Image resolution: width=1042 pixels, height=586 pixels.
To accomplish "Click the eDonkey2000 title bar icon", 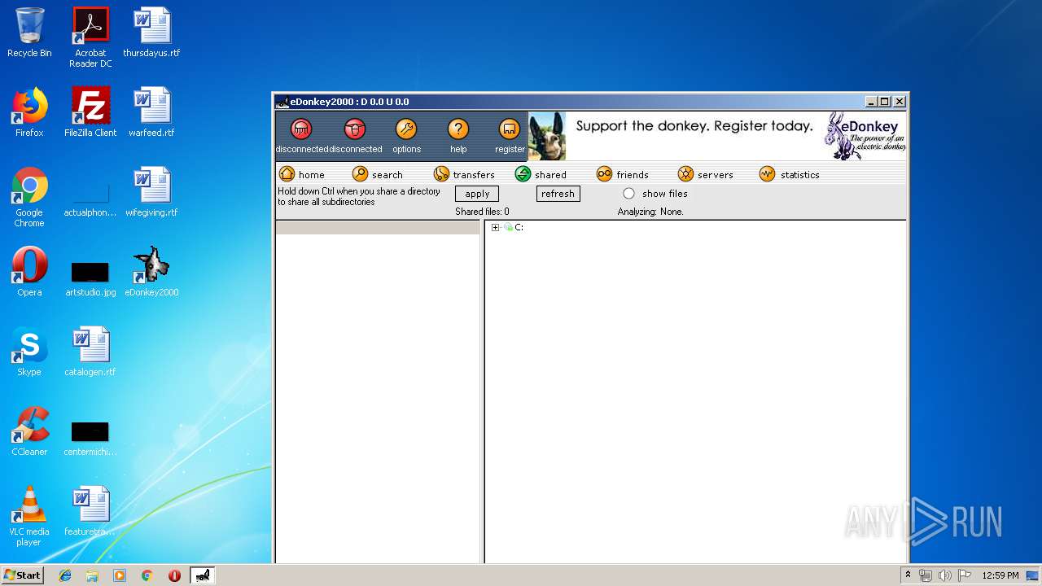I will pos(282,102).
